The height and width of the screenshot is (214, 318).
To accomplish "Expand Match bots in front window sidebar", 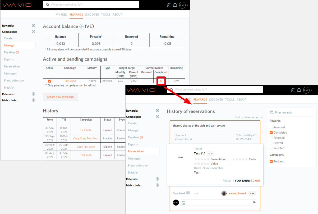I will [x=157, y=185].
